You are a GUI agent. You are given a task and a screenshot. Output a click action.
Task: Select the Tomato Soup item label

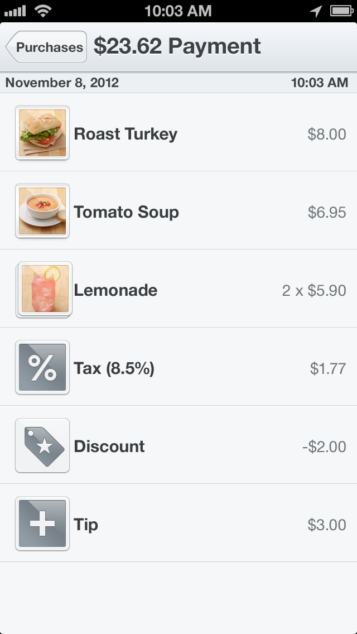coord(127,212)
